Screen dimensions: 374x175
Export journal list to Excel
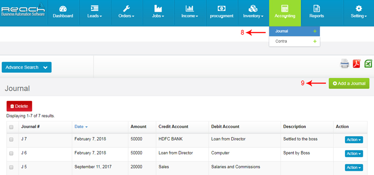tap(368, 63)
